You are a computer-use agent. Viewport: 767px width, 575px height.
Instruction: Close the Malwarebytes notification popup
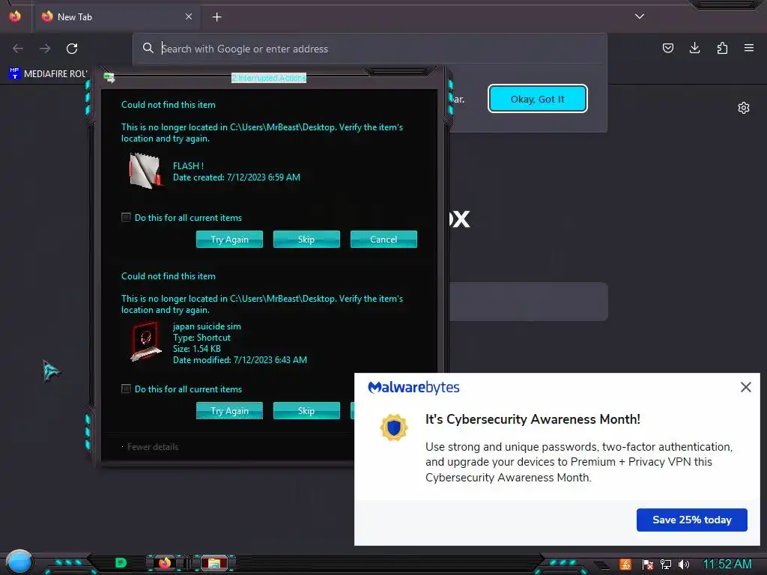[745, 387]
